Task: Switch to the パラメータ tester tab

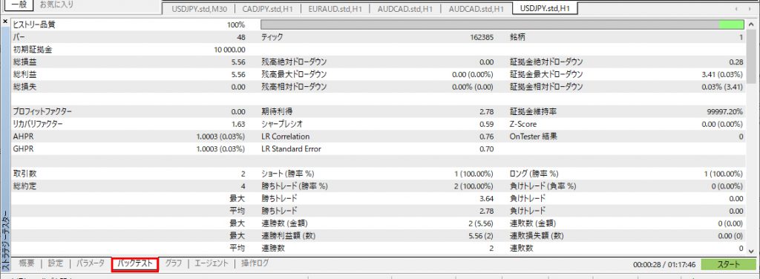Action: tap(90, 263)
